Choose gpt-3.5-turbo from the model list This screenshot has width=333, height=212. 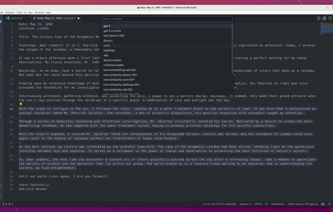tap(166, 31)
